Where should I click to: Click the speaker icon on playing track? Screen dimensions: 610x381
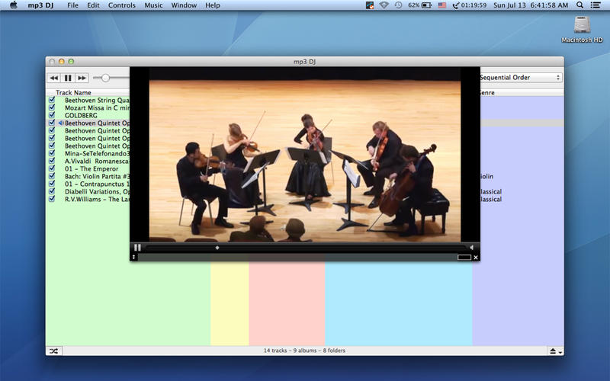click(x=61, y=123)
